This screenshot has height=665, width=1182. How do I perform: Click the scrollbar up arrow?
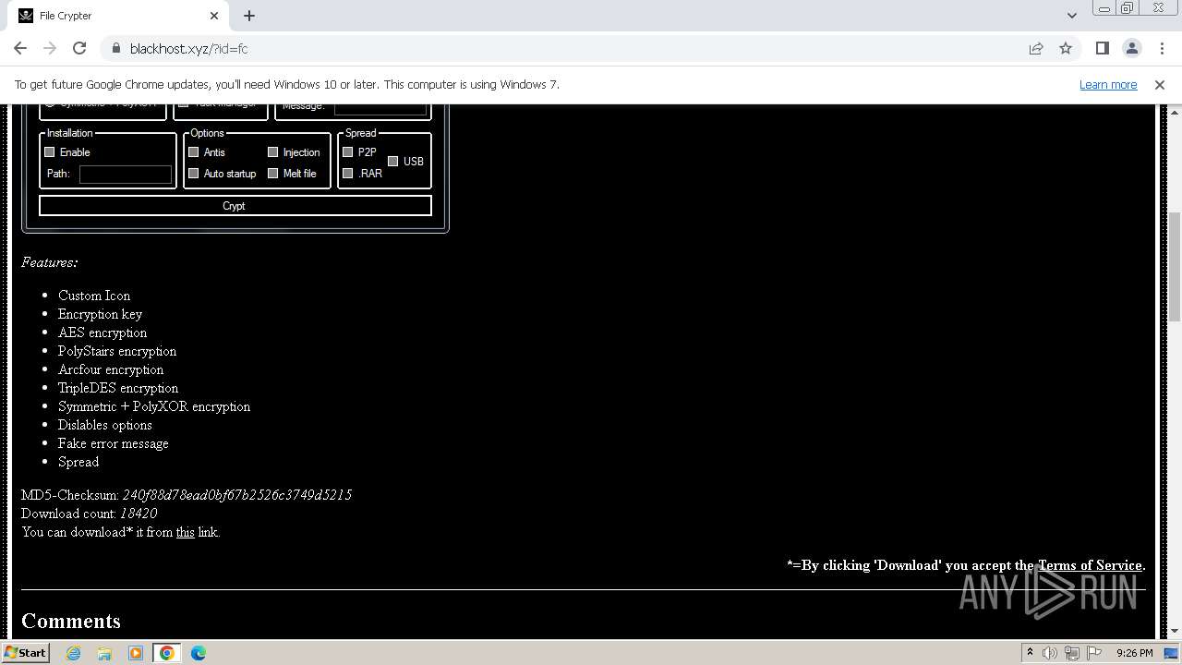(x=1174, y=111)
